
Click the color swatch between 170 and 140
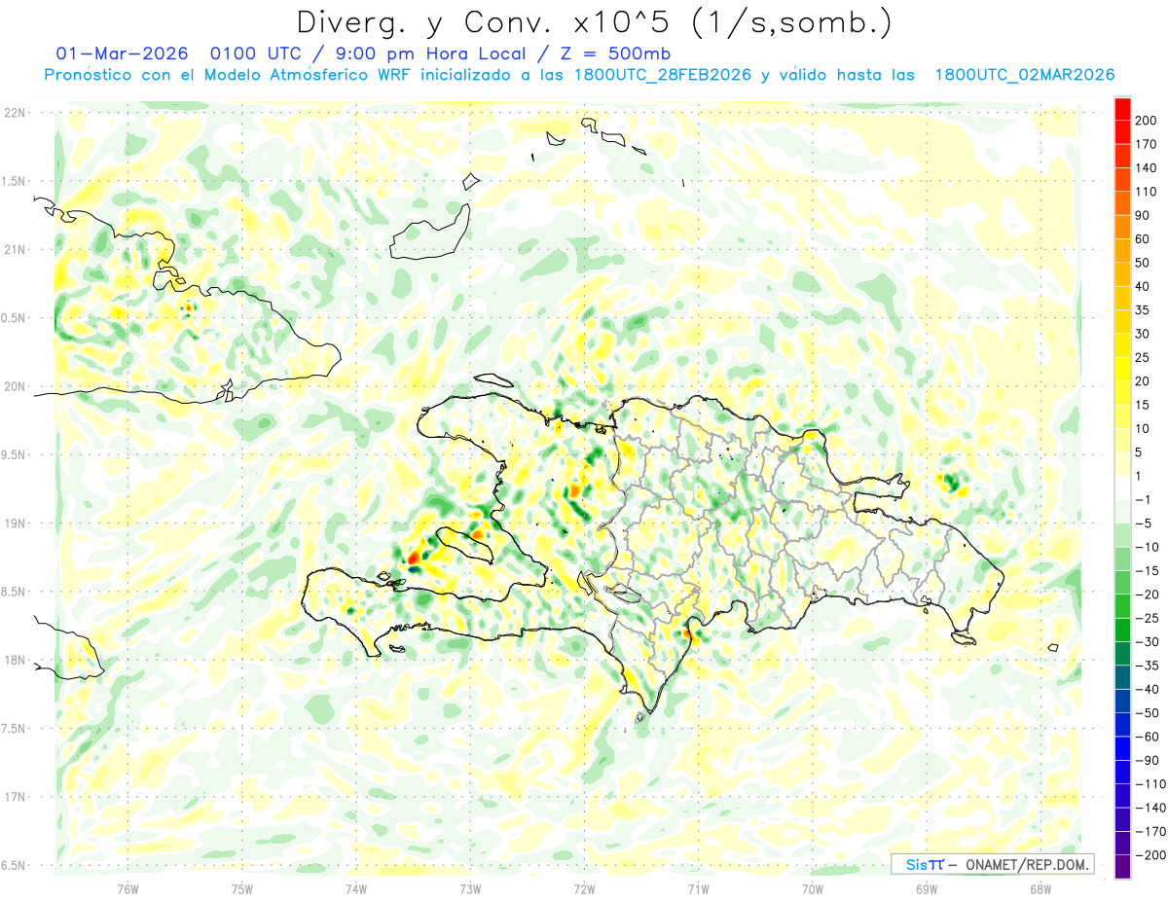1122,157
